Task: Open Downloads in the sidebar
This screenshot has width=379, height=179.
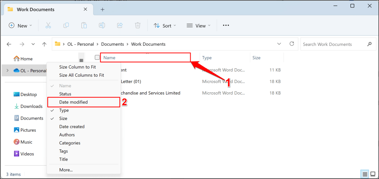Action: 28,106
